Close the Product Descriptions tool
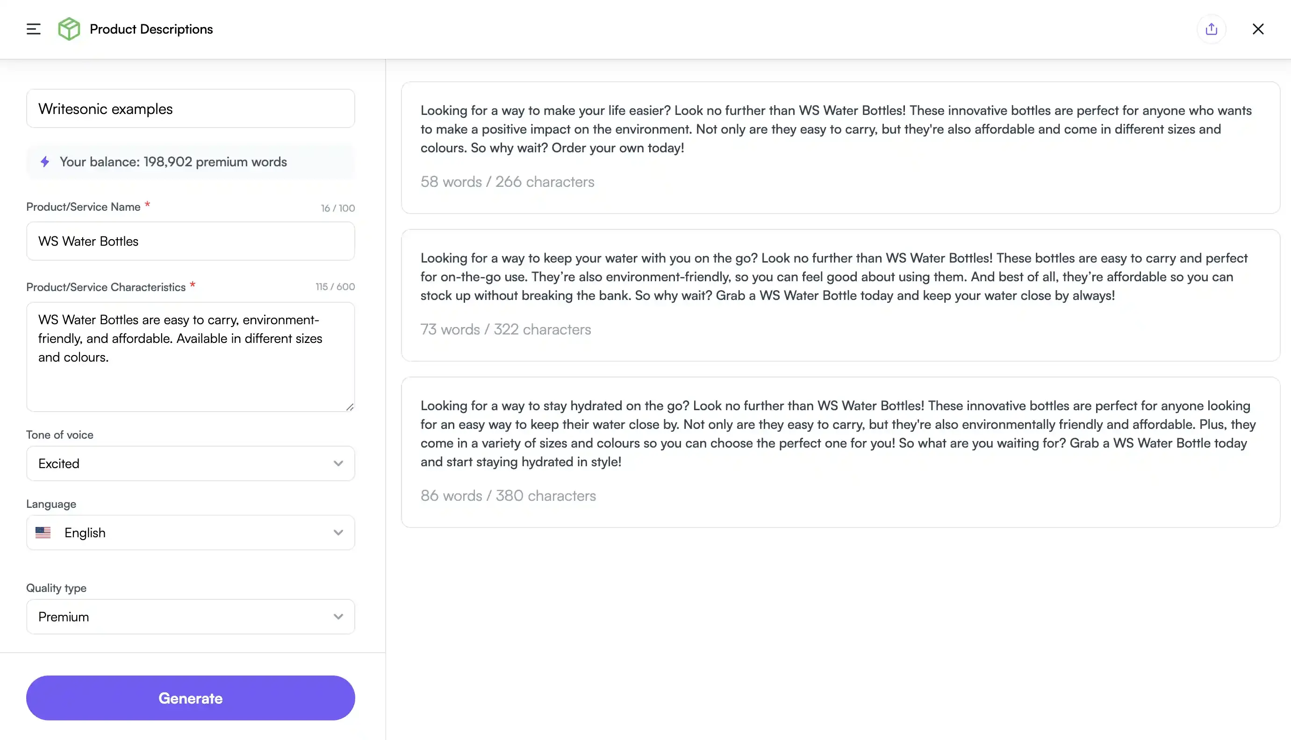 1258,29
